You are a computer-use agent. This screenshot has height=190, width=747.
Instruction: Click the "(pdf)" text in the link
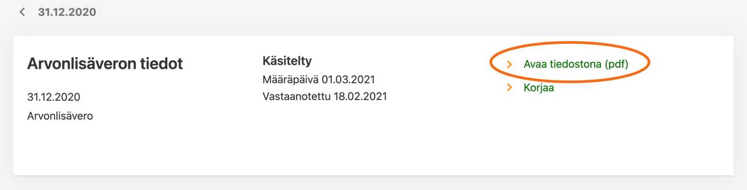pyautogui.click(x=616, y=64)
